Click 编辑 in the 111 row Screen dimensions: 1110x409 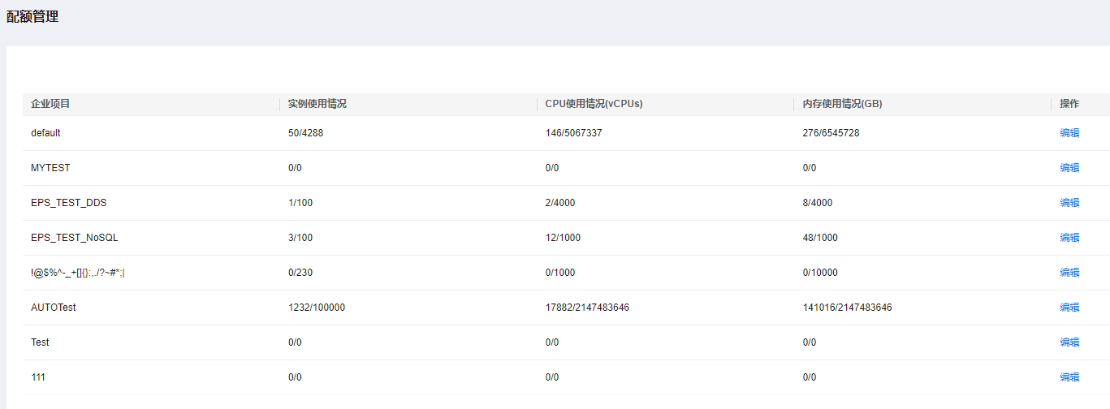[1069, 377]
